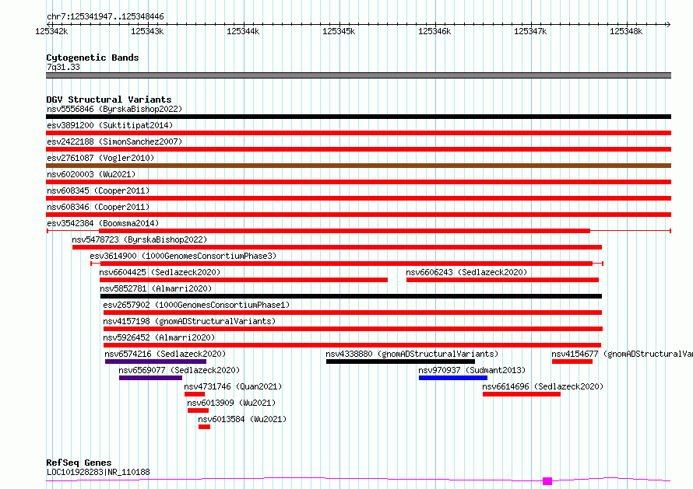
Task: Click the 125347k ruler tick label
Action: coord(530,31)
